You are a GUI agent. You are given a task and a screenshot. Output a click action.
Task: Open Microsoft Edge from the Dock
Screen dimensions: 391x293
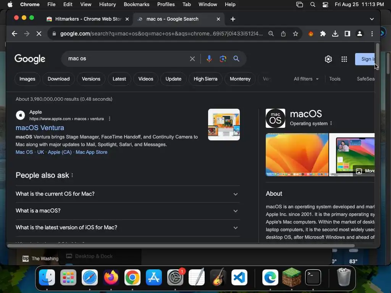[270, 277]
